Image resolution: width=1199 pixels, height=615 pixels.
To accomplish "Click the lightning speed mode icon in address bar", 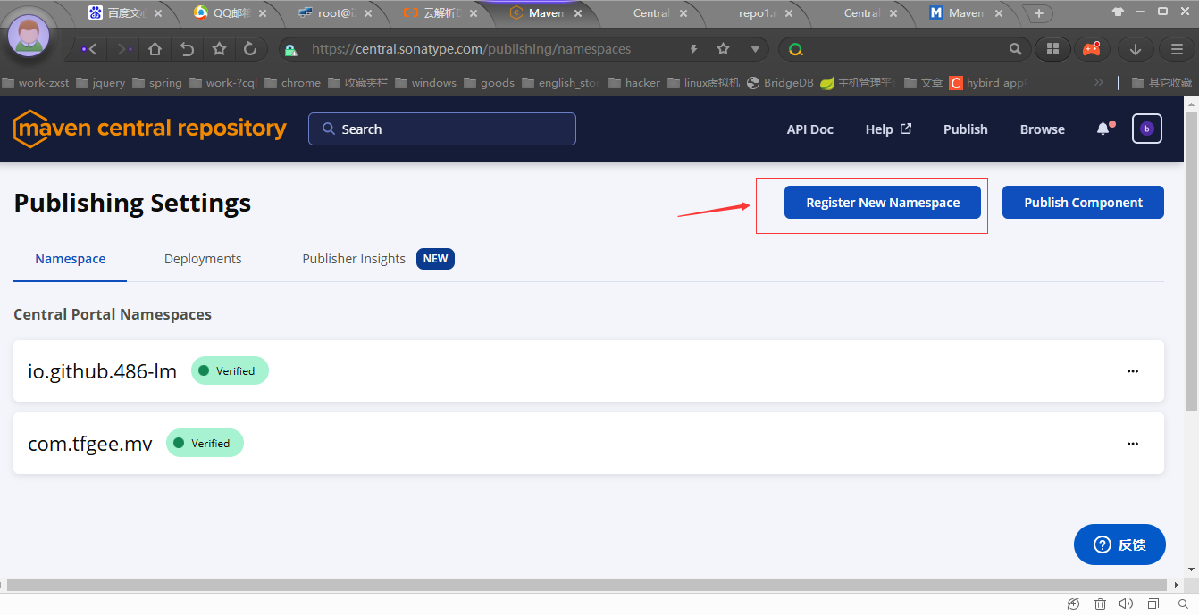I will click(694, 49).
